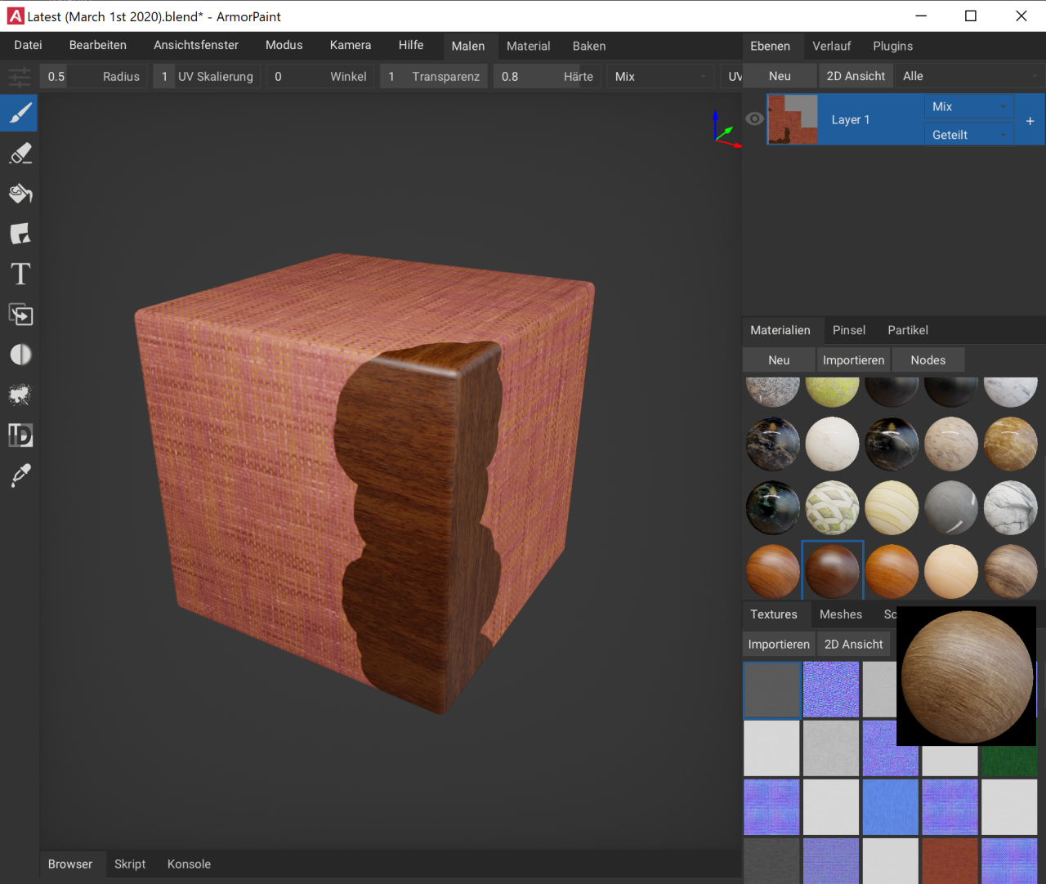Click the Transparenz slider field
This screenshot has height=884, width=1046.
434,77
